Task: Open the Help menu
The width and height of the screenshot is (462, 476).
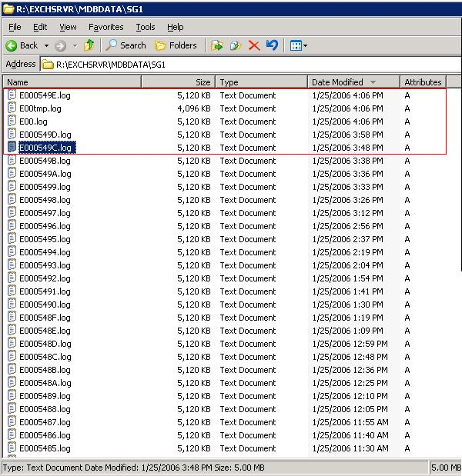Action: [175, 28]
